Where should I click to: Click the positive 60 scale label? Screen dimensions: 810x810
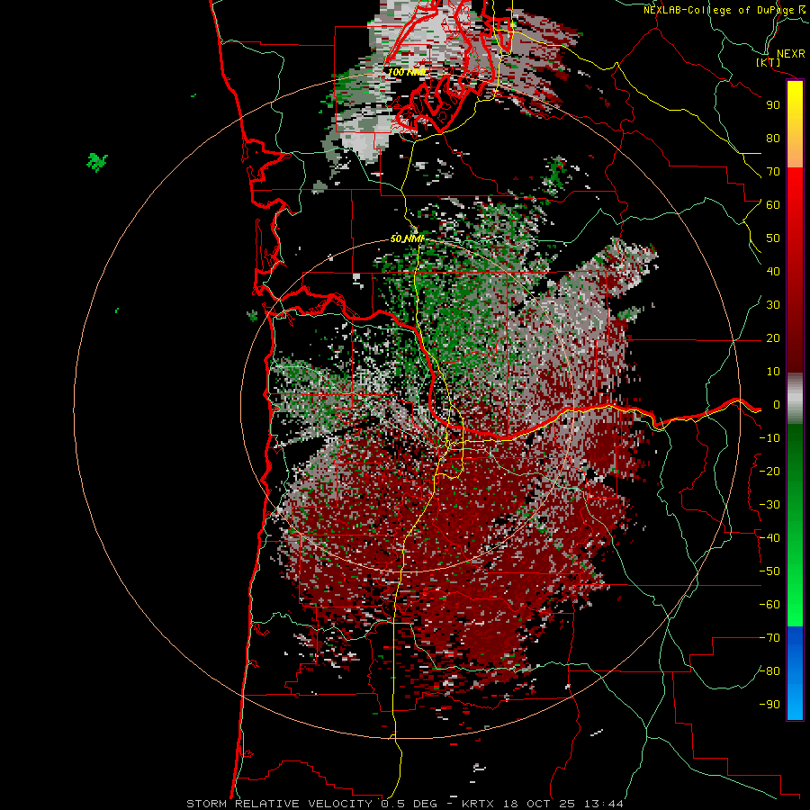[x=773, y=204]
